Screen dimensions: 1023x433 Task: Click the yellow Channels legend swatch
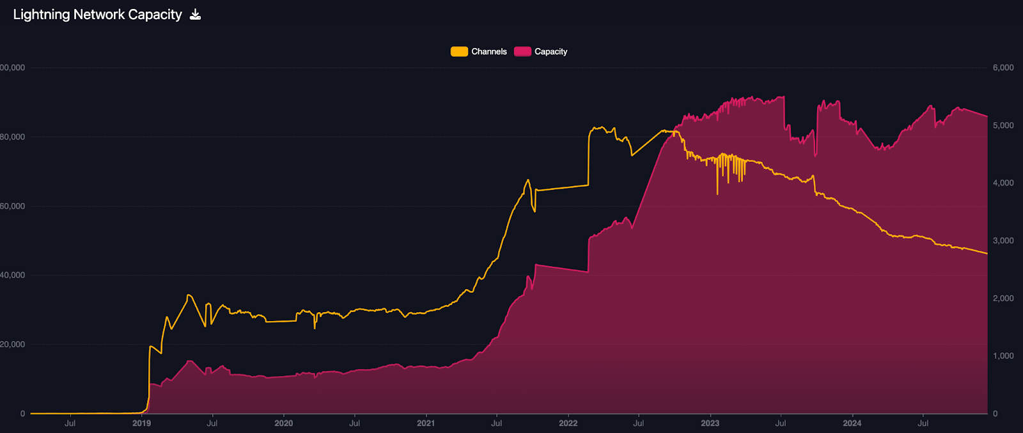[x=459, y=52]
